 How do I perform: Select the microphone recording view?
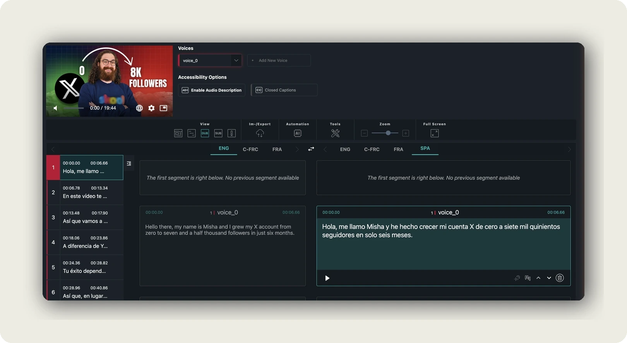pyautogui.click(x=231, y=133)
